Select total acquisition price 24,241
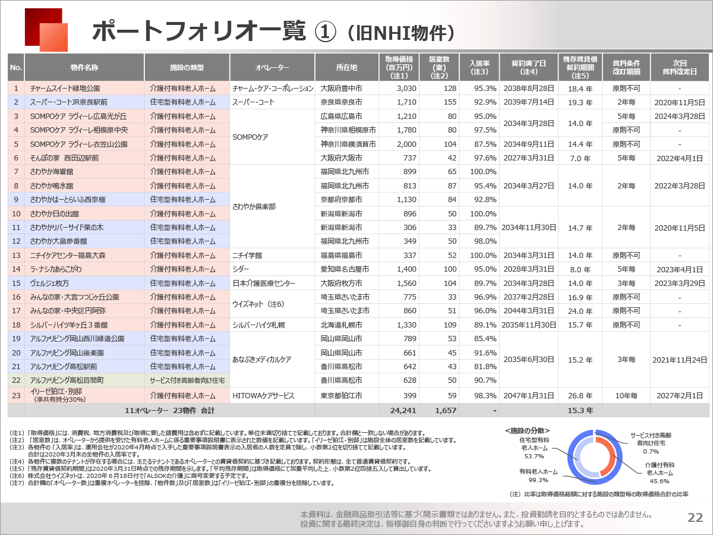The height and width of the screenshot is (535, 713). click(x=403, y=410)
